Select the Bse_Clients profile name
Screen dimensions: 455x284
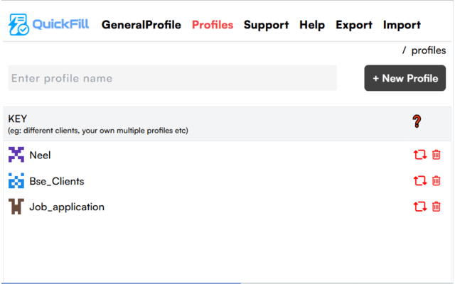(57, 182)
